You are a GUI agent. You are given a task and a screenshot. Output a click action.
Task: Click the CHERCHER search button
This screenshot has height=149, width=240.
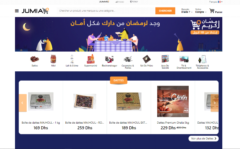[x=165, y=11]
